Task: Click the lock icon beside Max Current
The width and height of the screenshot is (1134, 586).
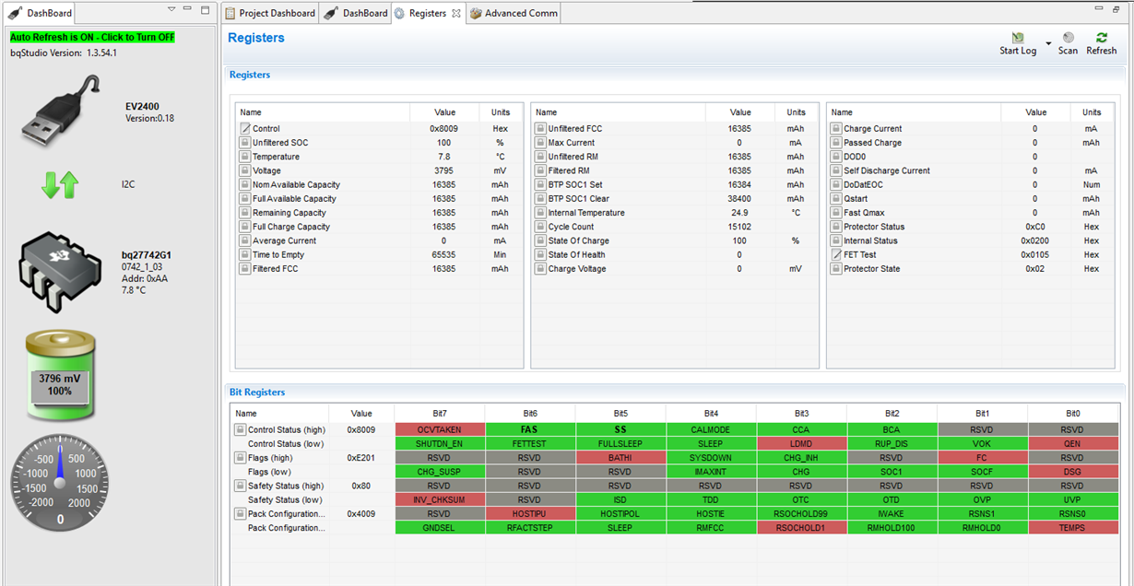Action: 540,143
